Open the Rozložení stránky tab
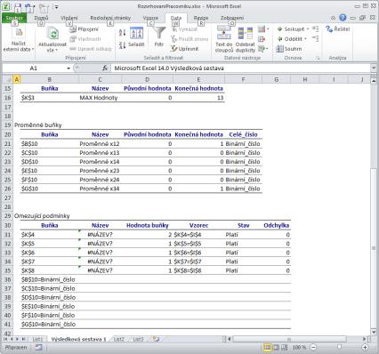The height and width of the screenshot is (354, 379). [110, 18]
